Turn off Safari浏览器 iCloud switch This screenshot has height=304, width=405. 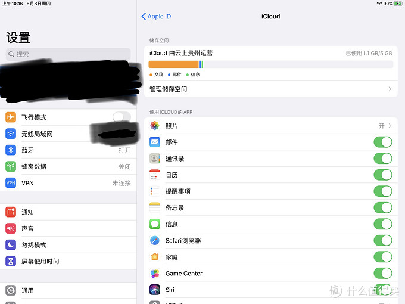(383, 240)
